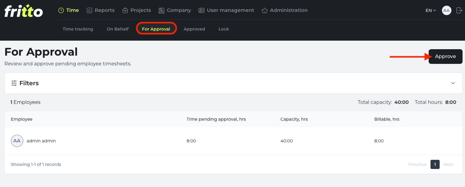Click the building icon beside Company

pos(162,10)
